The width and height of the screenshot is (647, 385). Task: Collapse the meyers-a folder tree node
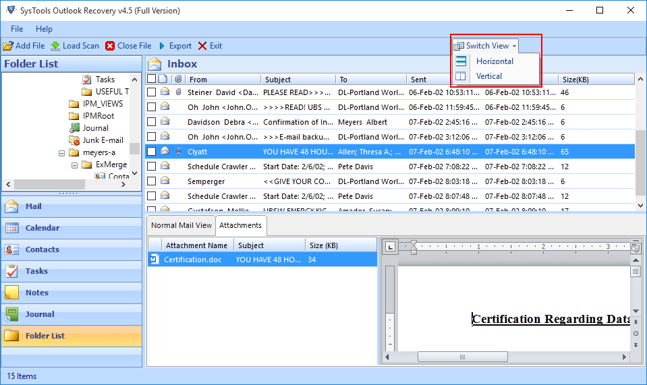[x=61, y=152]
